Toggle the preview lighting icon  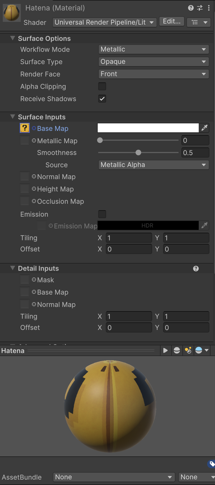point(188,350)
